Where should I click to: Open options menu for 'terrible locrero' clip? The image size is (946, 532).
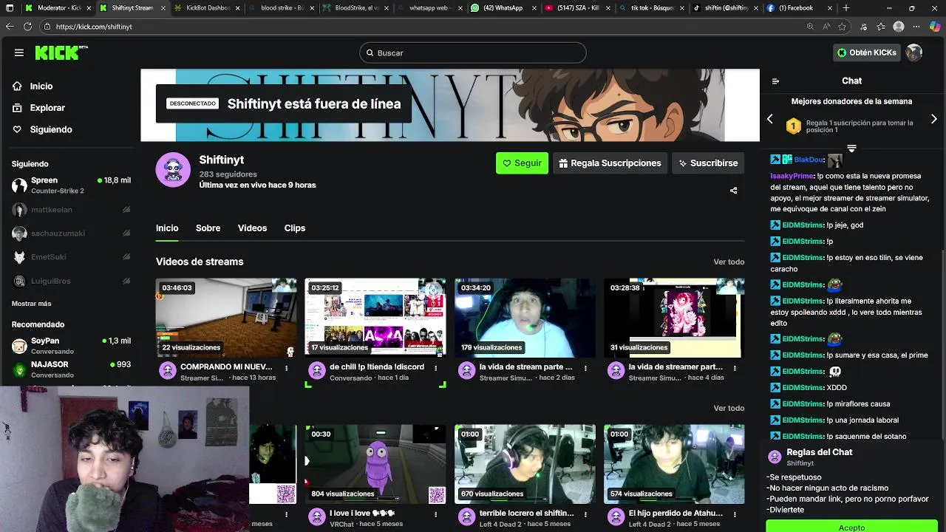coord(585,514)
